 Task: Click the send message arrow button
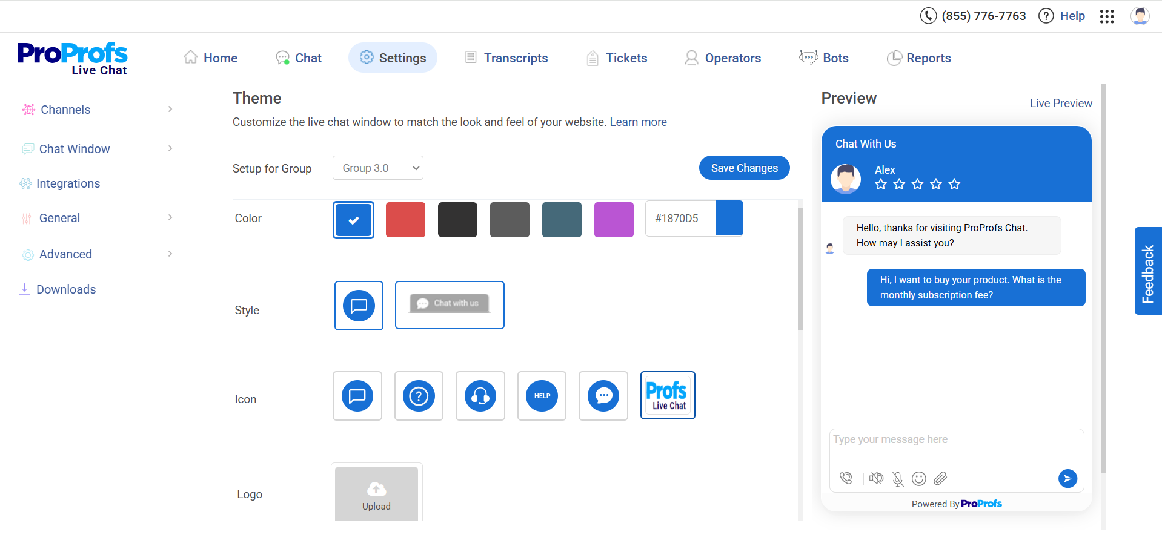1067,478
